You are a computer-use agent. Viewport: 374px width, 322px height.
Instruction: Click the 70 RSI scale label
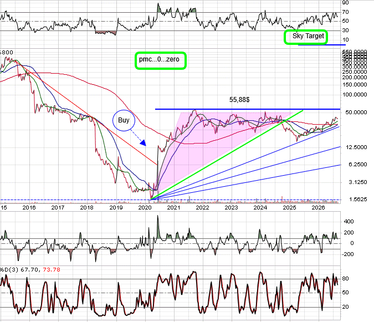(x=345, y=12)
